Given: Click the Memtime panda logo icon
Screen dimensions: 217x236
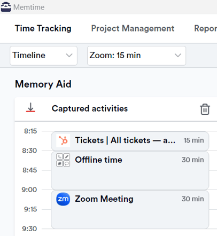Looking at the screenshot, I should [6, 7].
